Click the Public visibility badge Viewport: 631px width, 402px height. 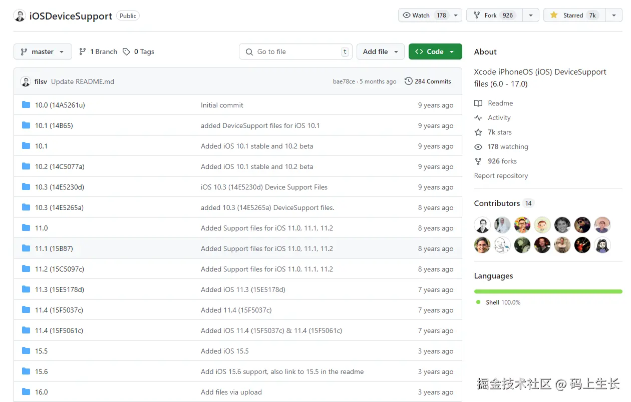tap(128, 15)
